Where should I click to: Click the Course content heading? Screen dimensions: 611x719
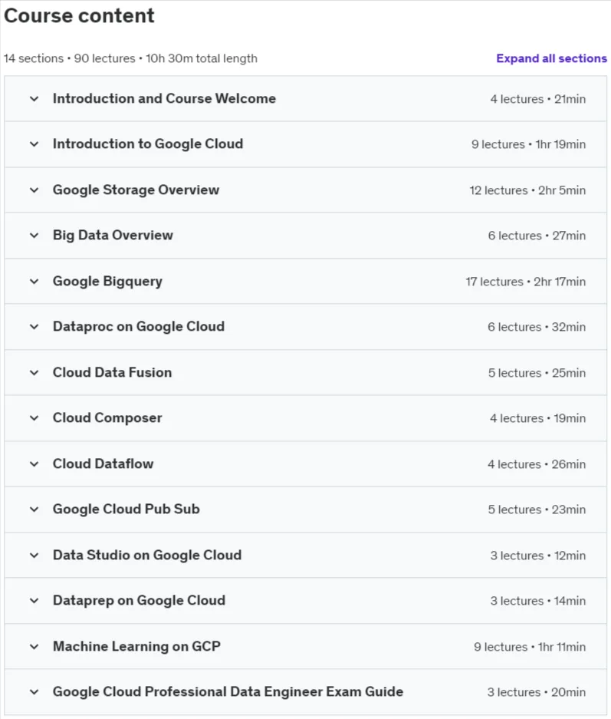coord(79,15)
